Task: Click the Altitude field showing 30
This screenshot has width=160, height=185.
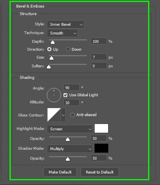Action: tap(71, 103)
